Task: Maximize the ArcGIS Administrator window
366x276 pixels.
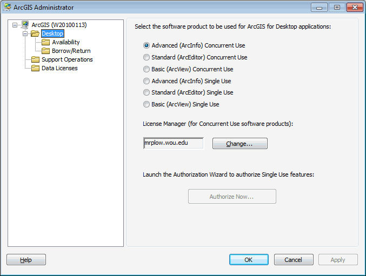Action: (337, 8)
